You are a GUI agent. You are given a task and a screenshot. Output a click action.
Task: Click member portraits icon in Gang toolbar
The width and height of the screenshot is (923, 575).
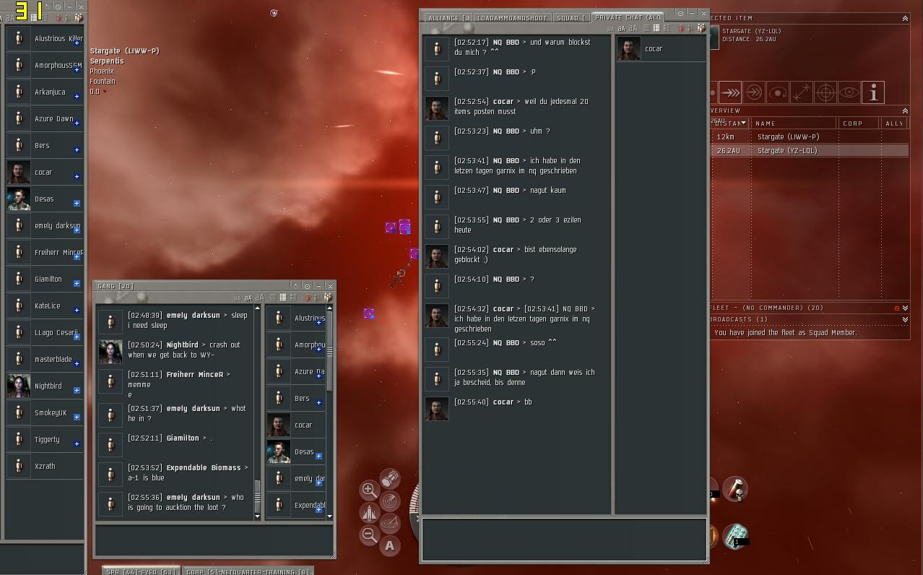[328, 297]
